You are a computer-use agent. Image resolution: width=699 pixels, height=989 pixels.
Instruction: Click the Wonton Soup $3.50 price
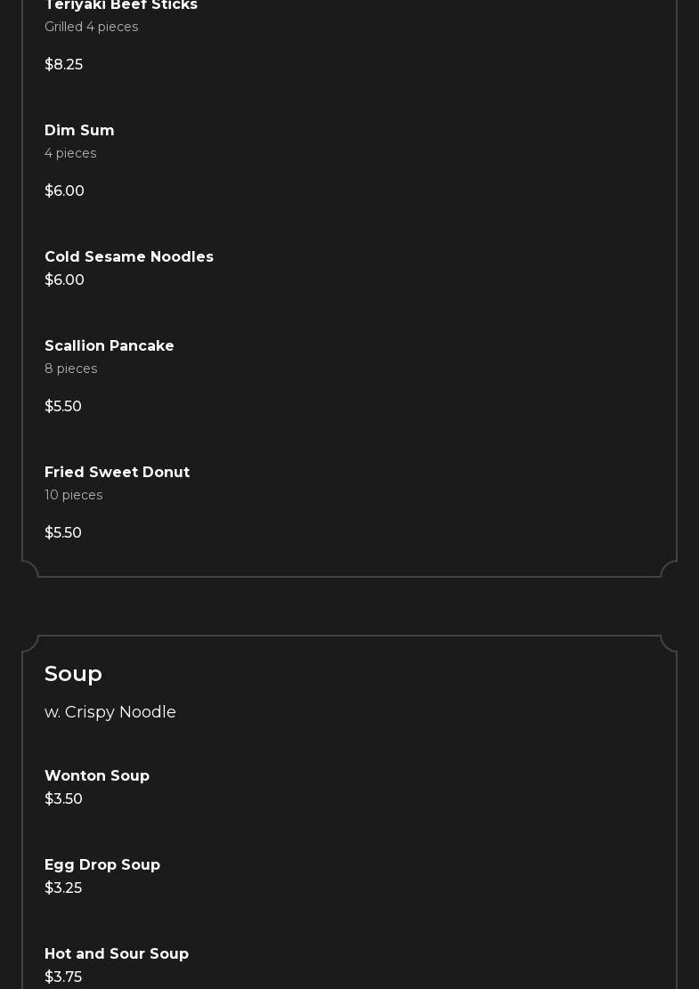(63, 799)
